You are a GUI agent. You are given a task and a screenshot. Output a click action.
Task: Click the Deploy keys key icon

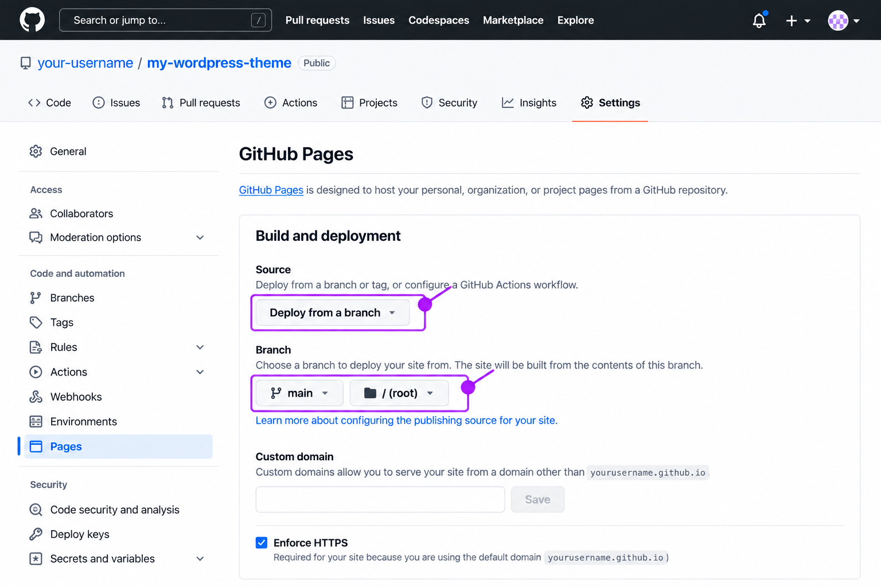[36, 534]
